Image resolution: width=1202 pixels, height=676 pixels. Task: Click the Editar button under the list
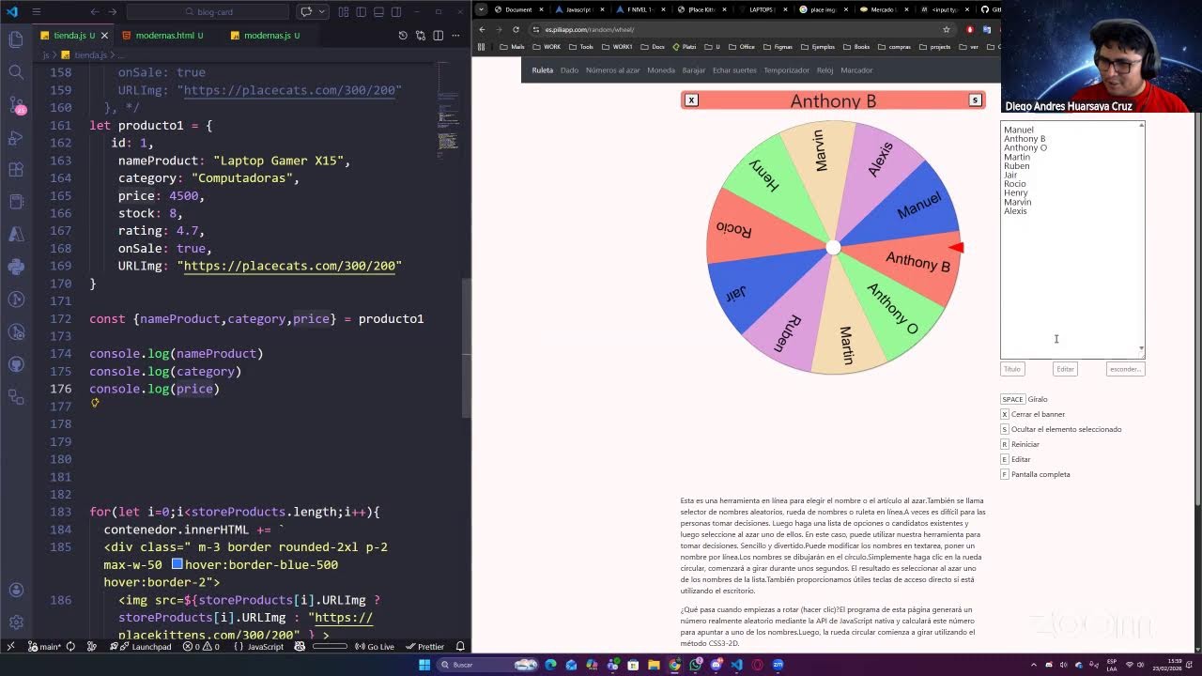click(1065, 369)
